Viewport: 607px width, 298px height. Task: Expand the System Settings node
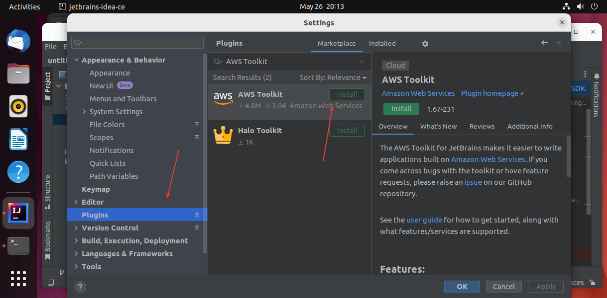tap(84, 112)
